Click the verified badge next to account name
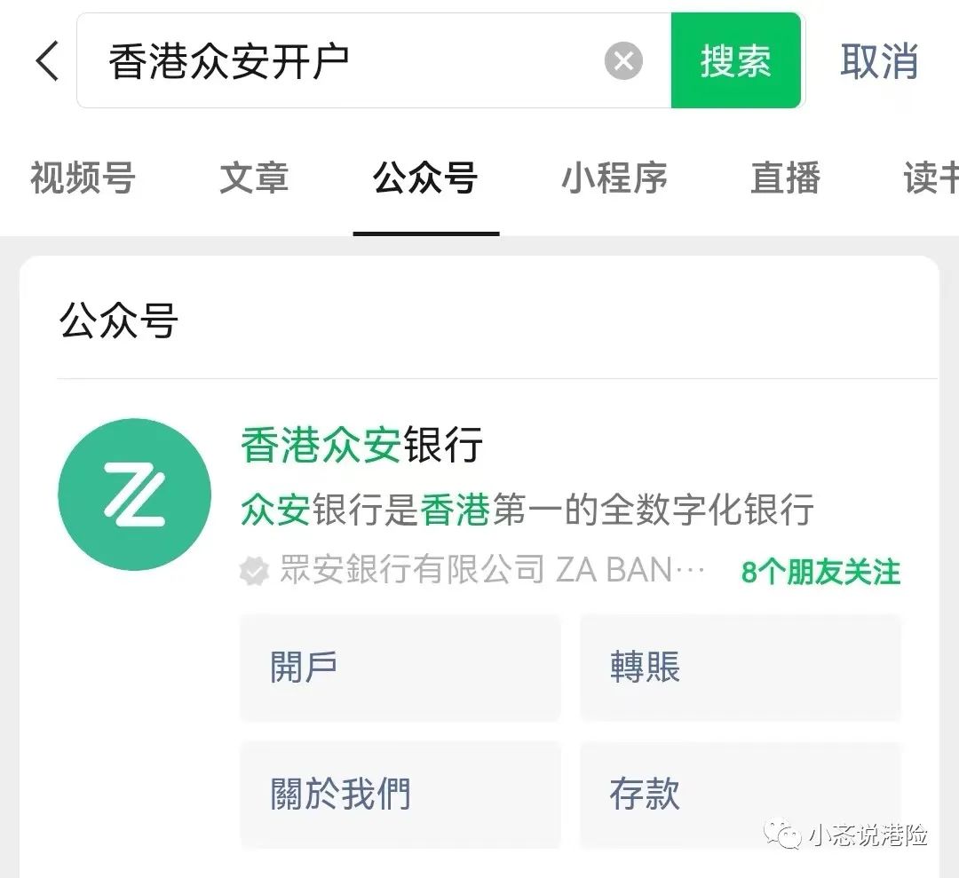Viewport: 959px width, 878px height. point(253,571)
